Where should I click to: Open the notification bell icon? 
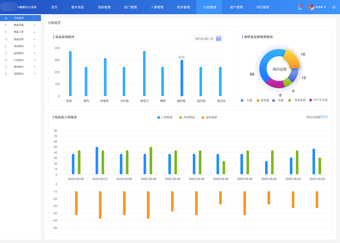300,7
